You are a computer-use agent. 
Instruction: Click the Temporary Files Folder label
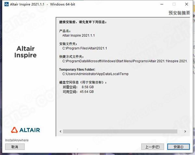pos(77,70)
